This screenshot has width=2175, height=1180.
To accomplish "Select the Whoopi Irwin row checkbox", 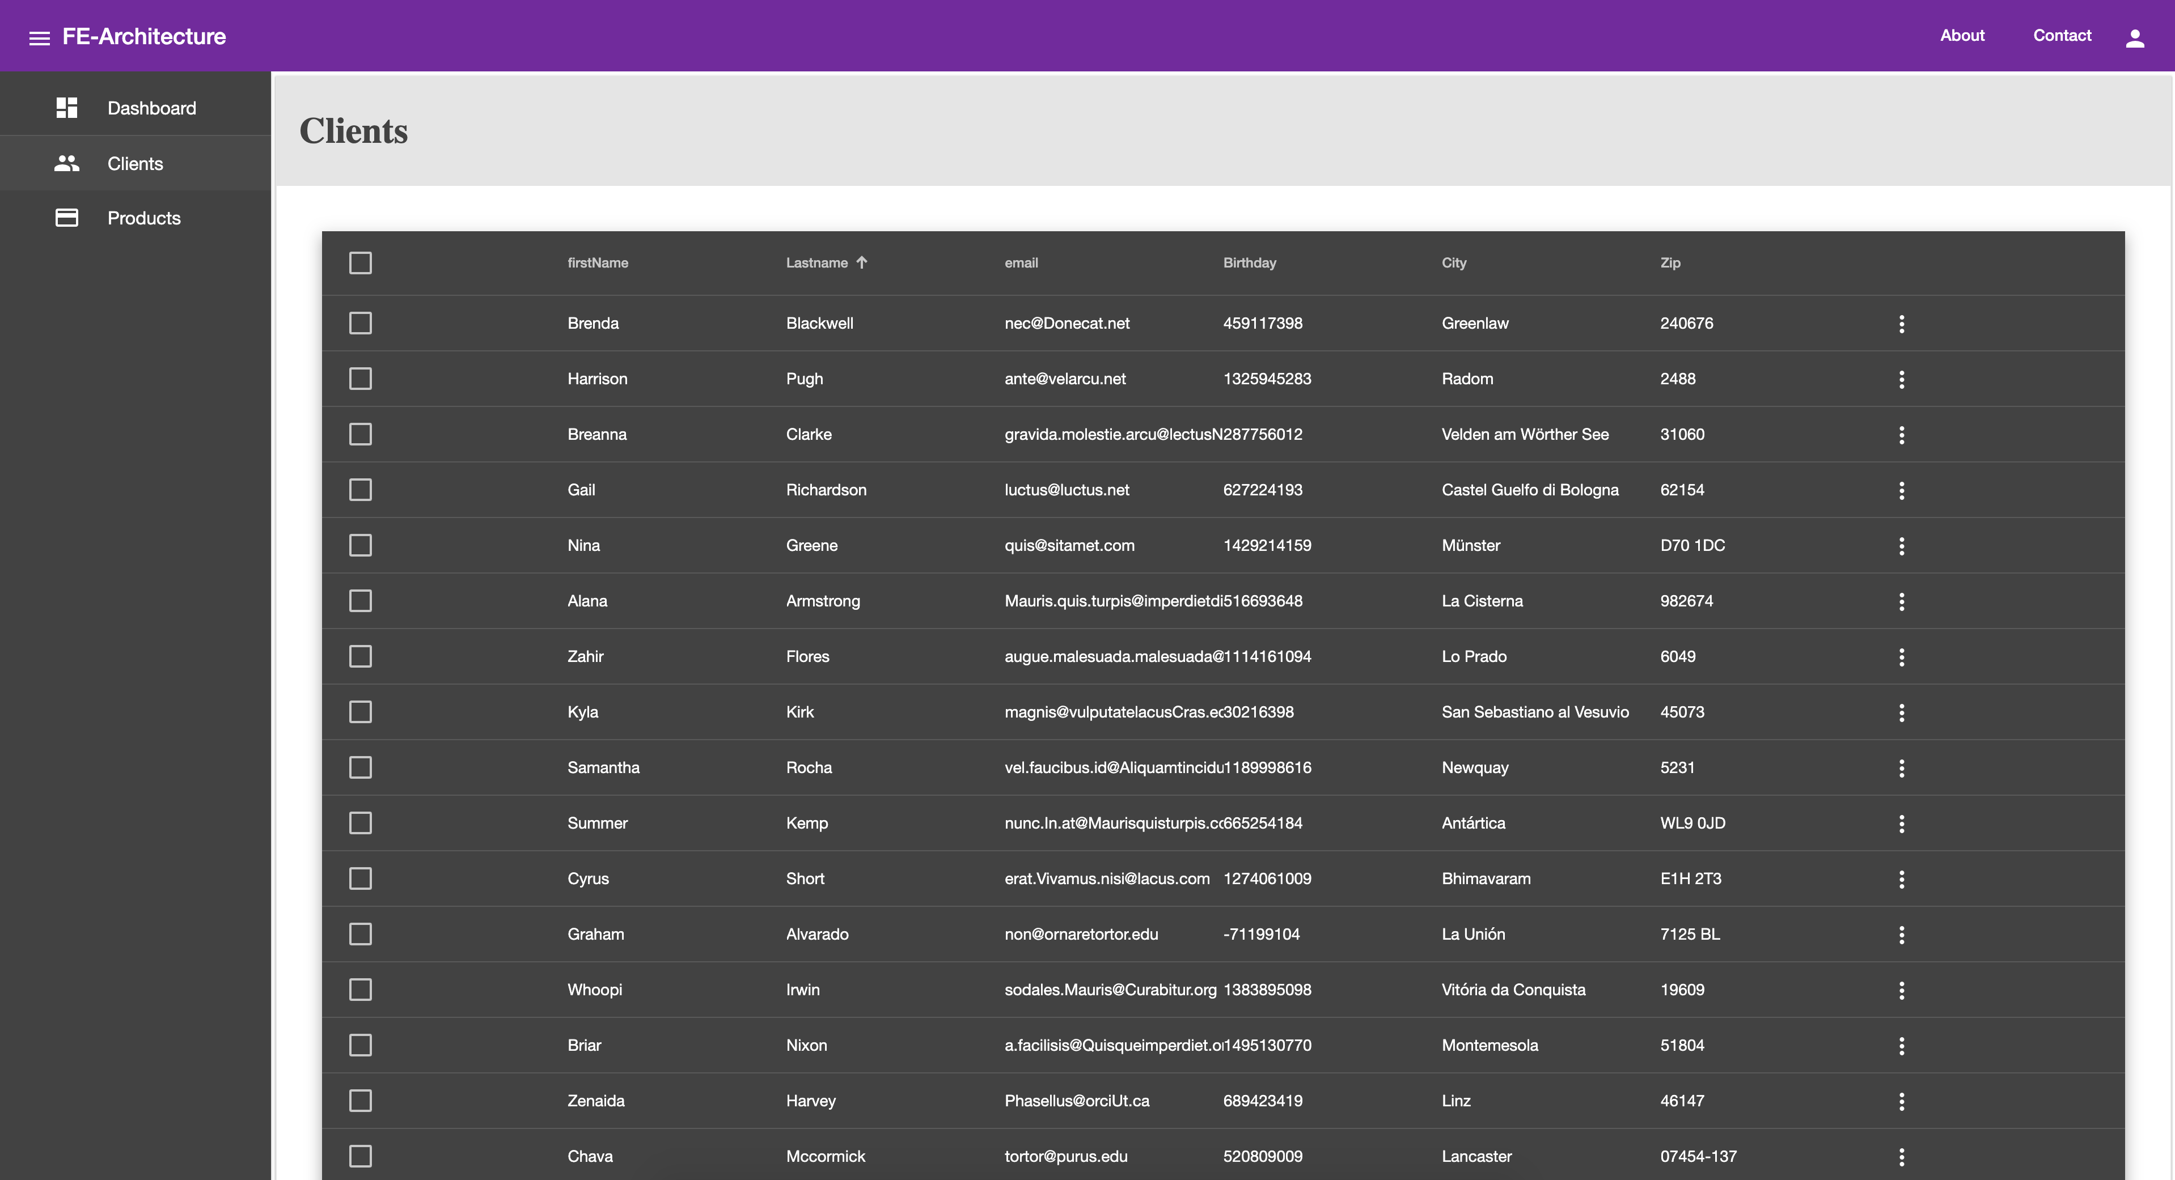I will click(x=361, y=989).
